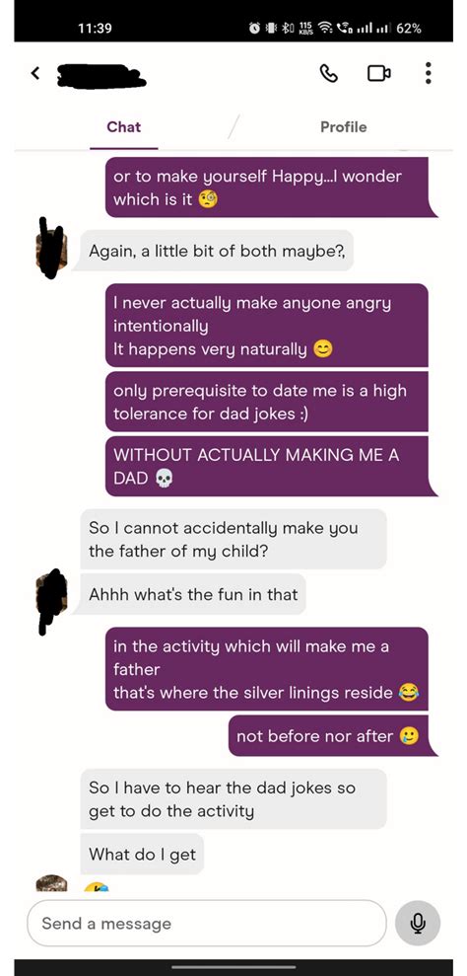The height and width of the screenshot is (976, 467).
Task: Select the Chat tab
Action: (x=124, y=127)
